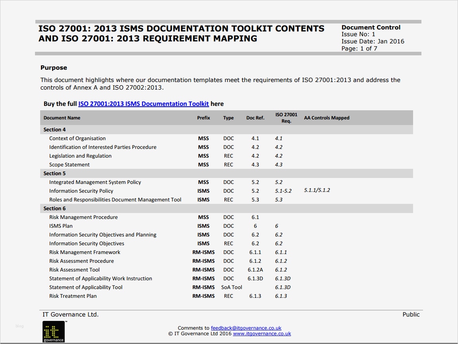Select the Document Name column header
The image size is (458, 344).
tap(62, 117)
